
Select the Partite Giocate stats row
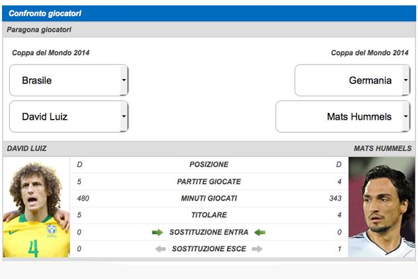[208, 181]
